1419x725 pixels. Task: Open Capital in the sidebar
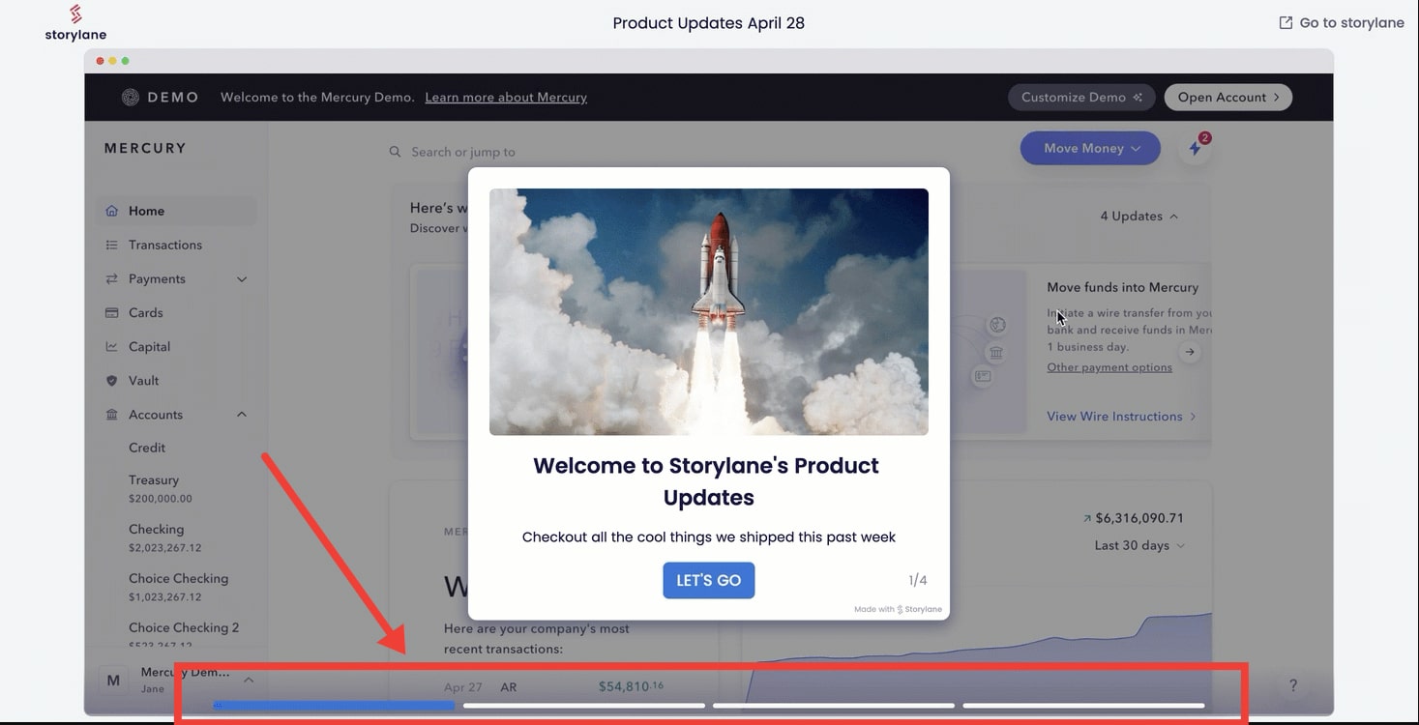tap(149, 346)
